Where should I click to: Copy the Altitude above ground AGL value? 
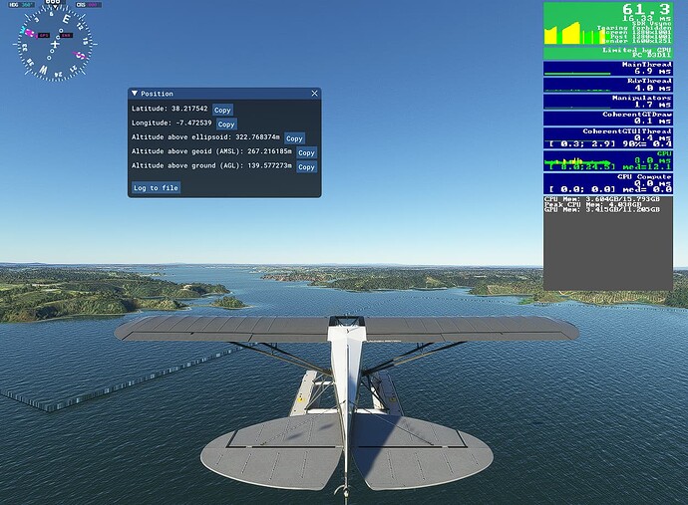point(306,167)
